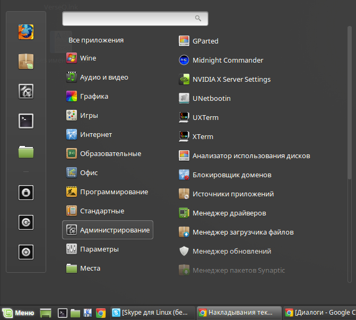The width and height of the screenshot is (356, 320).
Task: Lock the screen with padlock icon
Action: (26, 193)
